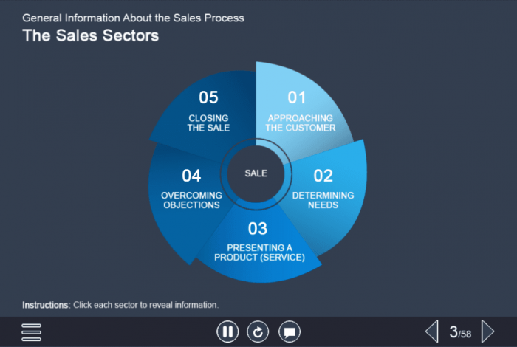Pause the slide playback
This screenshot has width=517, height=347.
click(227, 332)
